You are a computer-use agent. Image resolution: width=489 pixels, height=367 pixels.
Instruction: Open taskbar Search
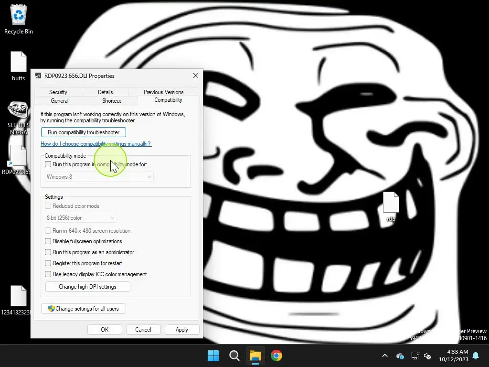tap(234, 356)
